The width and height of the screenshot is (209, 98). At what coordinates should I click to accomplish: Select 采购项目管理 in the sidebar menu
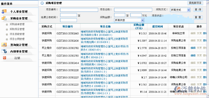pos(17,29)
